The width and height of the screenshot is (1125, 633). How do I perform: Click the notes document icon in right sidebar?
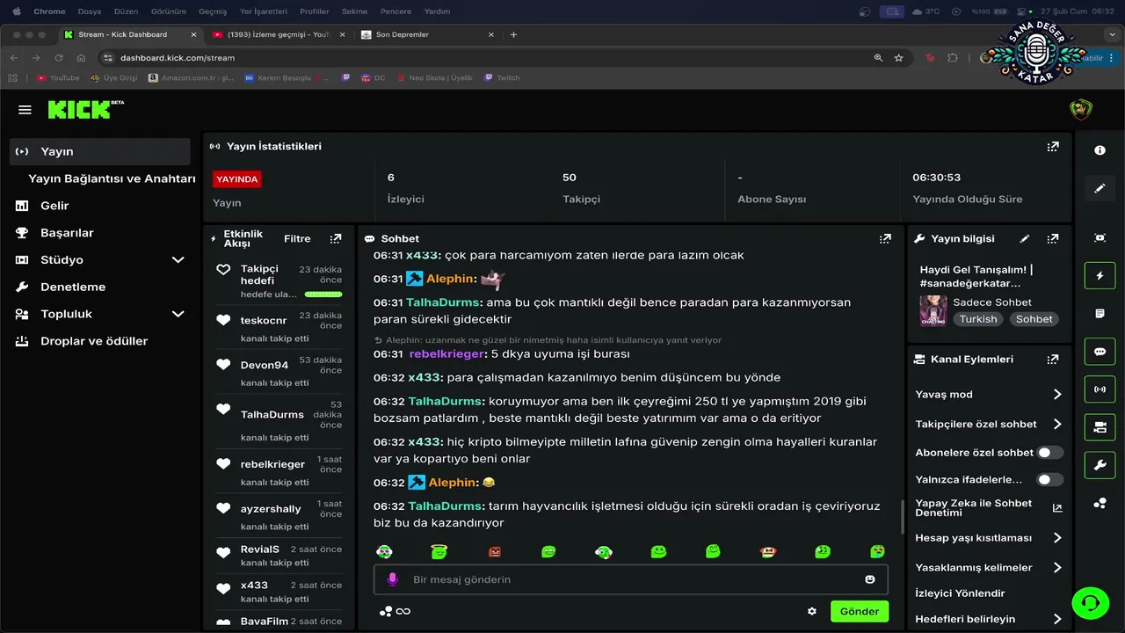[1100, 313]
